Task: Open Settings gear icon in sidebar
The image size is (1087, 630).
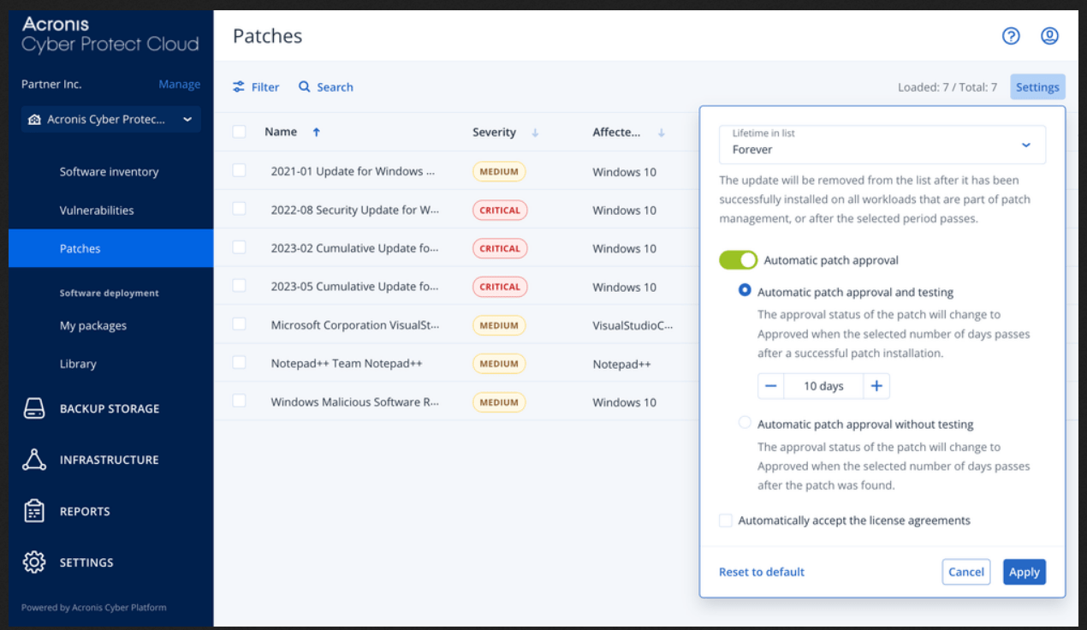Action: pyautogui.click(x=34, y=562)
